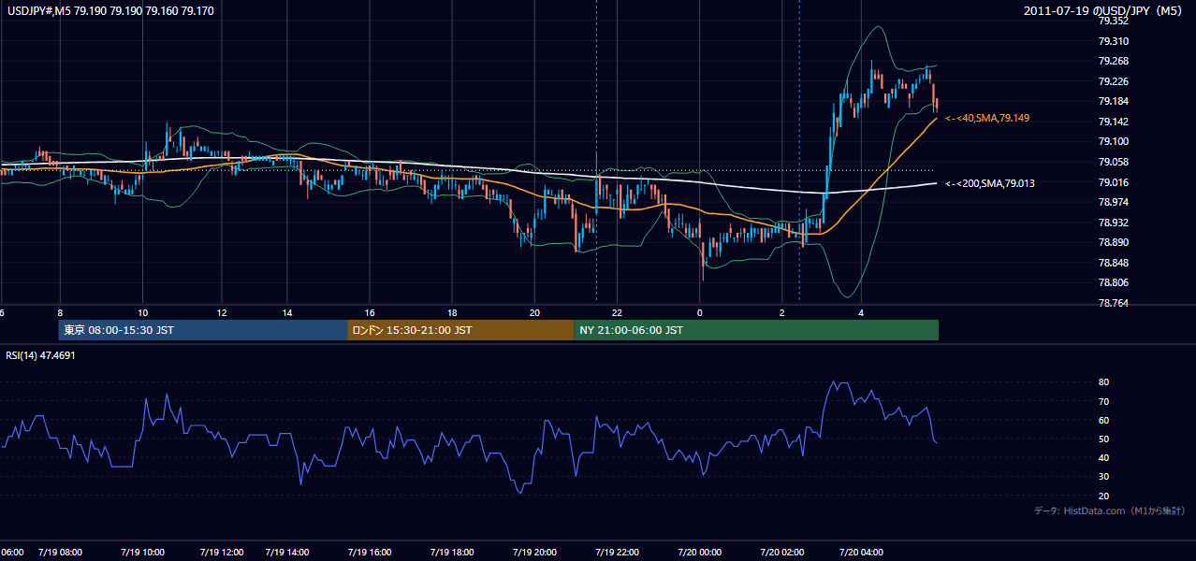Click the RSI axis value 70
This screenshot has width=1196, height=561.
(x=1104, y=401)
